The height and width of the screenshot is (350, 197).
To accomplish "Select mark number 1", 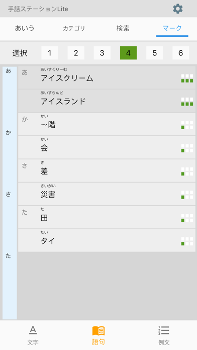I will pos(50,53).
